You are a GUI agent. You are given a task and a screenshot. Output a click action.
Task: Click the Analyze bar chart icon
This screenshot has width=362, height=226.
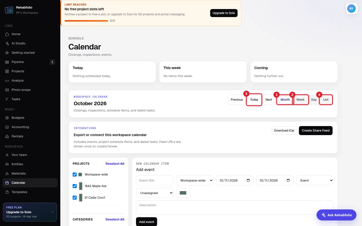point(7,81)
